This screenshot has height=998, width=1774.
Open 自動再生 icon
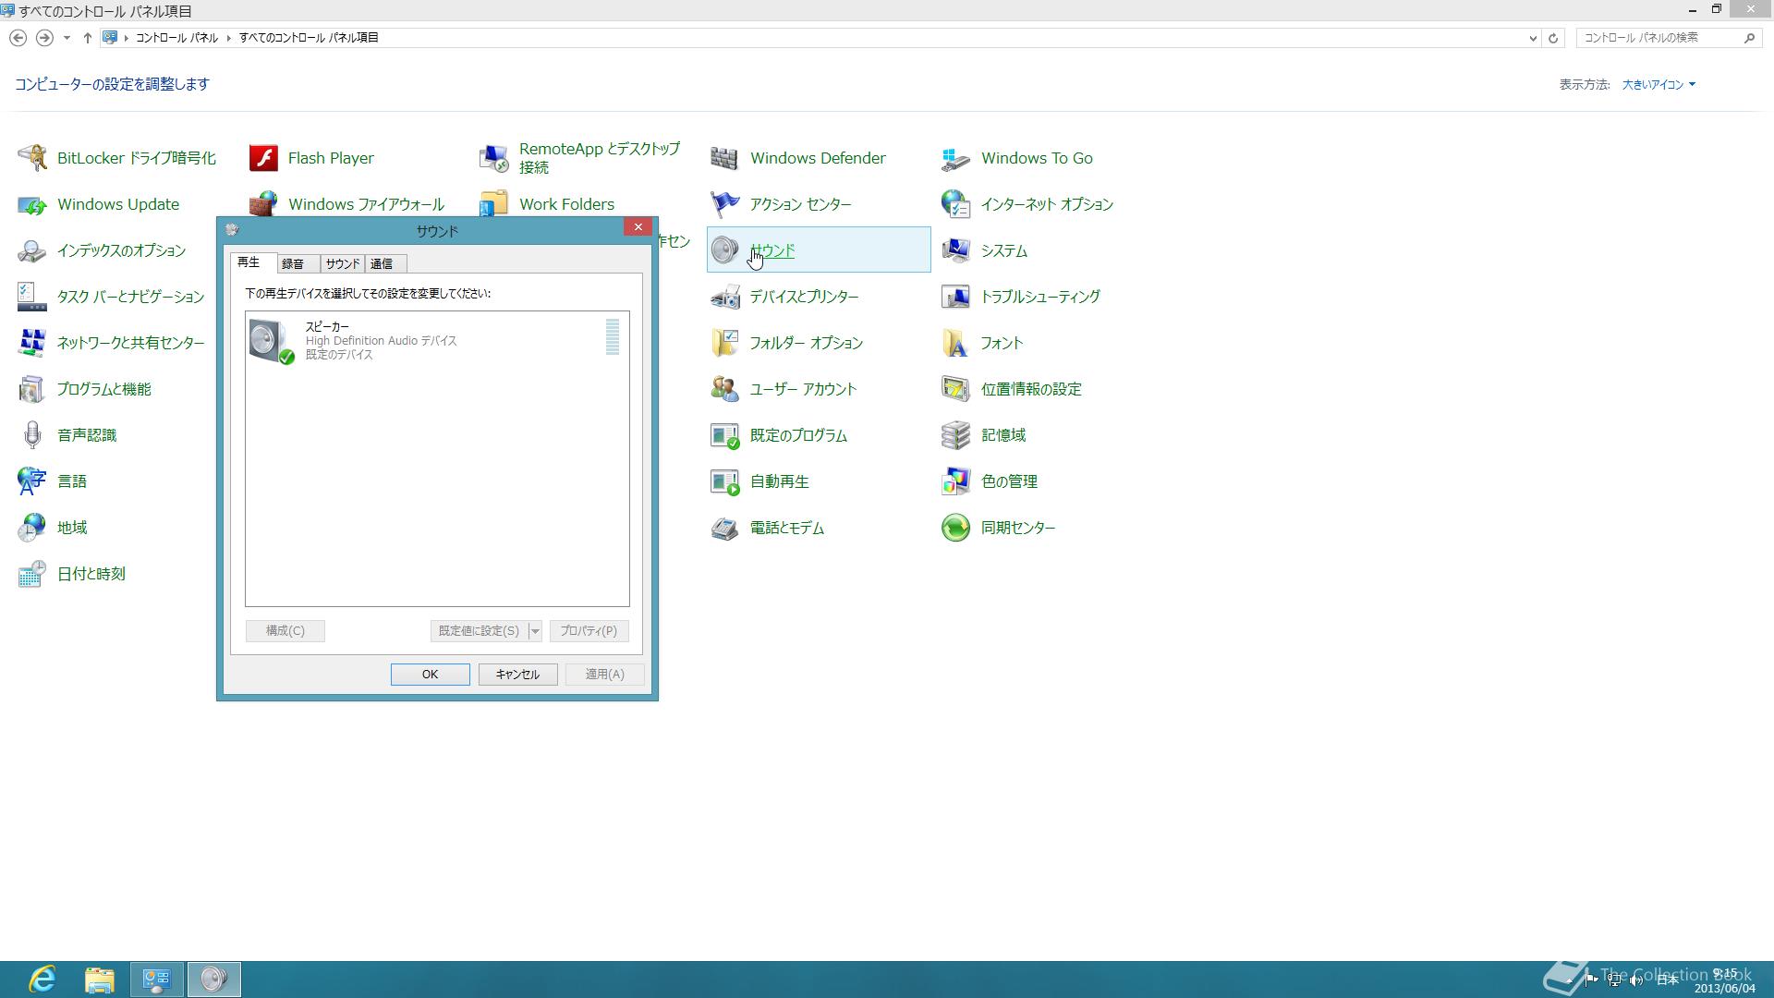tap(725, 481)
